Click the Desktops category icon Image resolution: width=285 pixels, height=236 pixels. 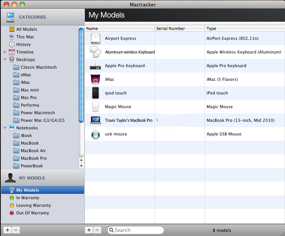12,60
